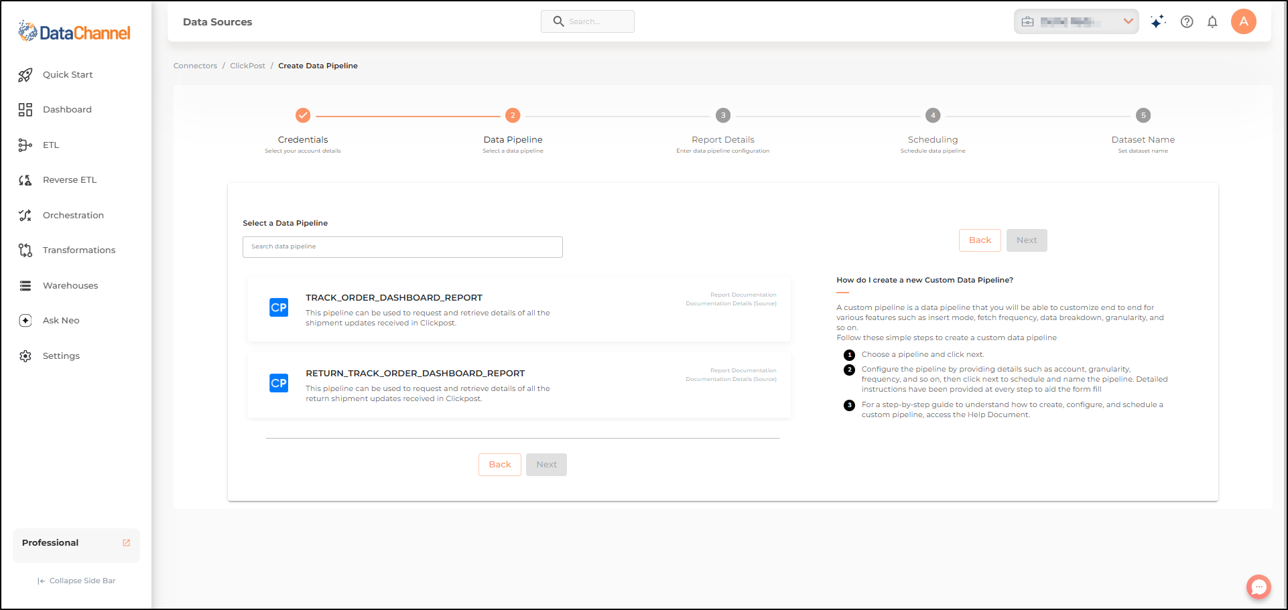Click the Search data pipeline field
This screenshot has width=1288, height=610.
pyautogui.click(x=403, y=247)
